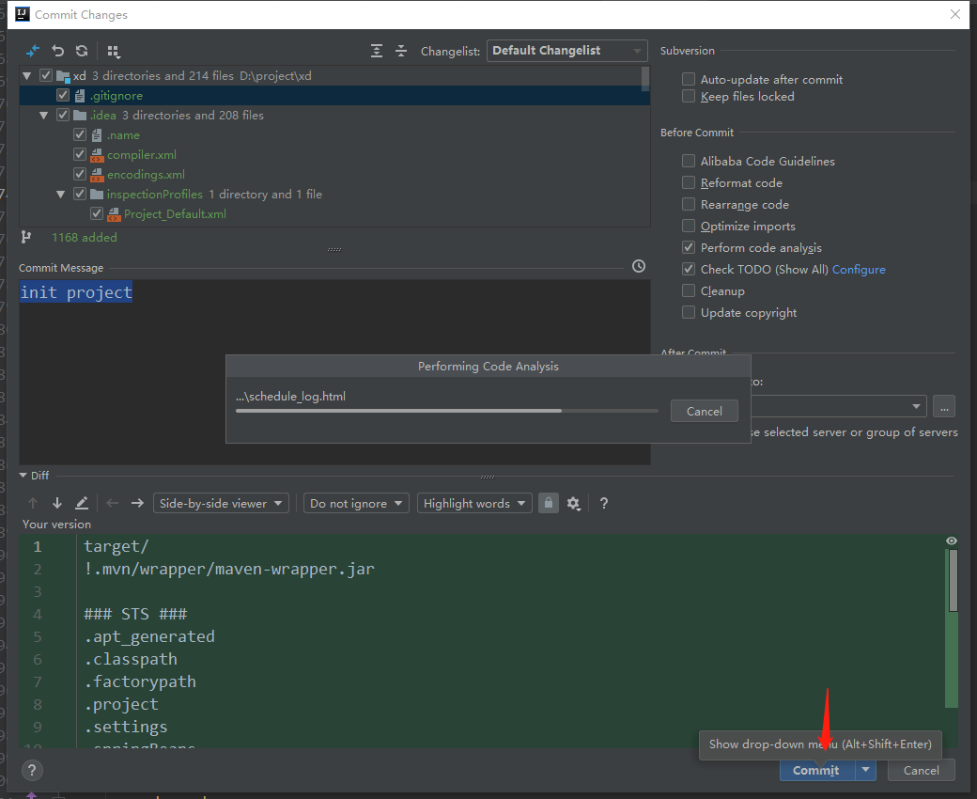This screenshot has height=799, width=977.
Task: Enable Optimize imports checkbox
Action: click(x=689, y=226)
